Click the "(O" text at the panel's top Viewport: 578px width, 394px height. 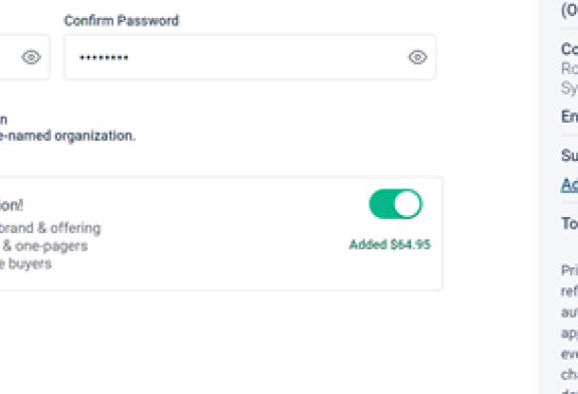click(x=568, y=10)
